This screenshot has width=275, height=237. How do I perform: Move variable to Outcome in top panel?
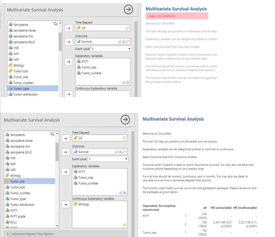point(69,42)
